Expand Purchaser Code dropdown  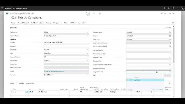170,57
